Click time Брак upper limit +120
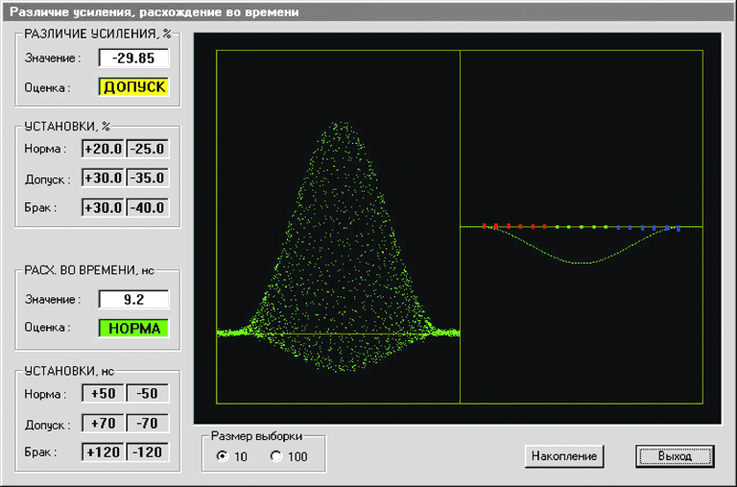737x487 pixels. point(103,452)
